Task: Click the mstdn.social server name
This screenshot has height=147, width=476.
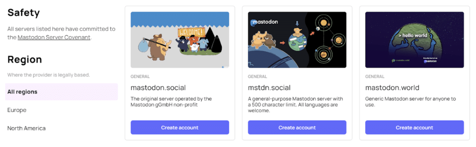Action: (x=269, y=87)
